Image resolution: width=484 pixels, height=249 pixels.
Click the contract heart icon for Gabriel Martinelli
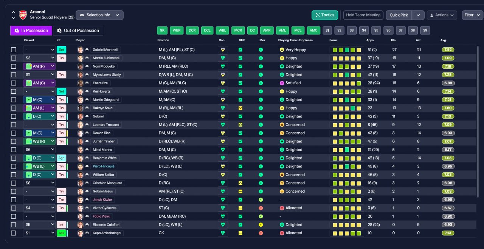223,49
